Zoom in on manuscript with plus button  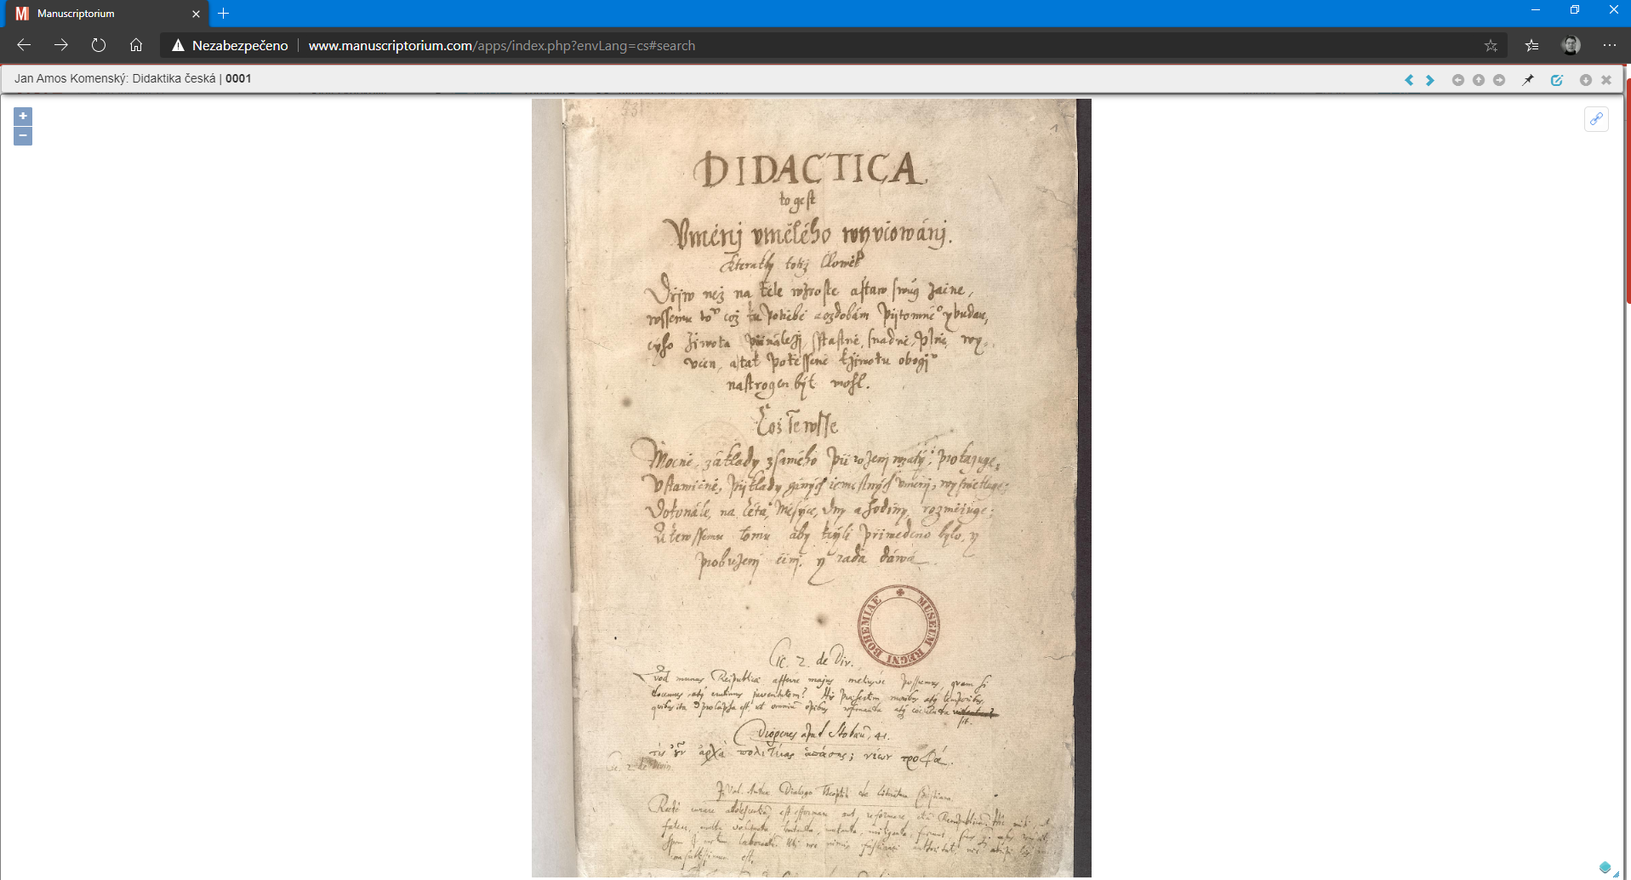23,116
